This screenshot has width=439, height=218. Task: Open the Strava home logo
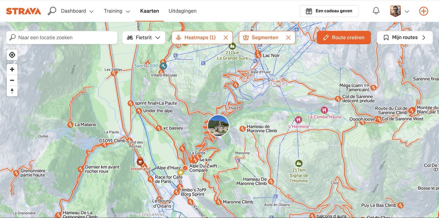click(x=23, y=11)
